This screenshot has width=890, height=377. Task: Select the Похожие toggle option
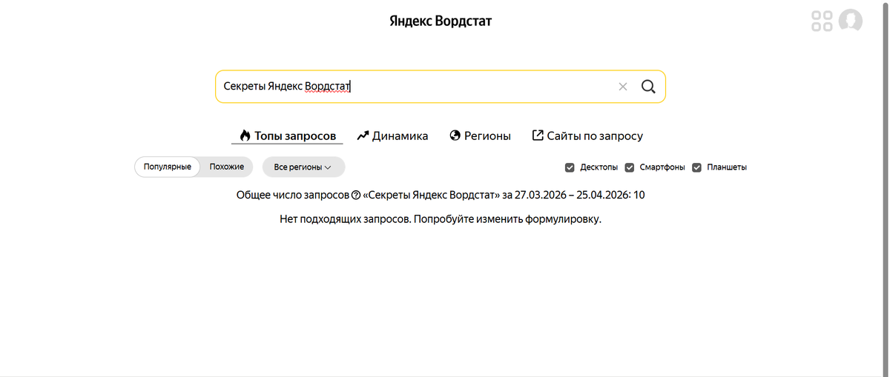(x=227, y=167)
